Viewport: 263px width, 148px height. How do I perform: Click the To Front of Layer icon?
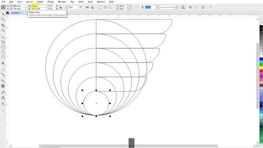tap(190, 7)
